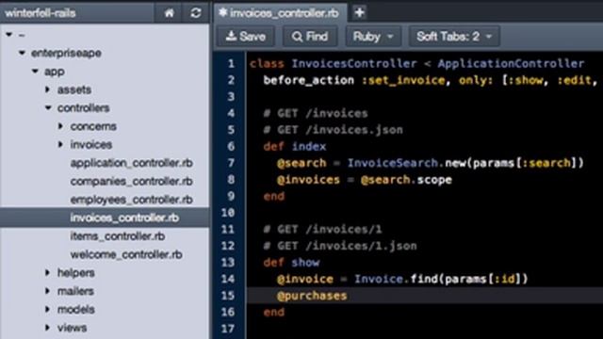Expand the assets folder arrow
Screen dimensions: 603x339
48,89
